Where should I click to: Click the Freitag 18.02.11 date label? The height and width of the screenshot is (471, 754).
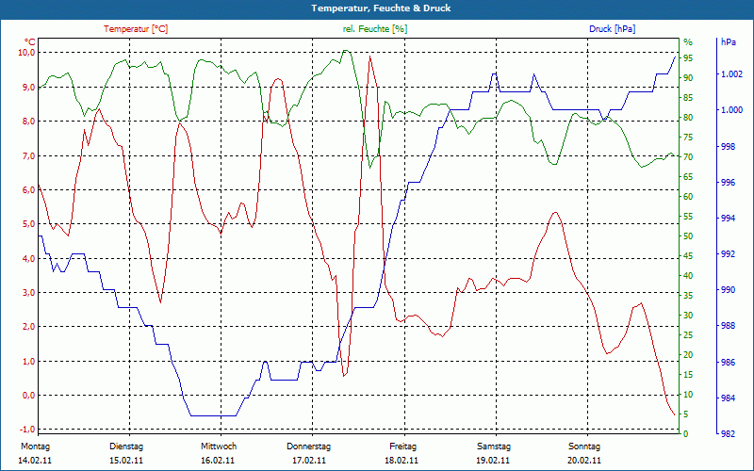pyautogui.click(x=402, y=453)
